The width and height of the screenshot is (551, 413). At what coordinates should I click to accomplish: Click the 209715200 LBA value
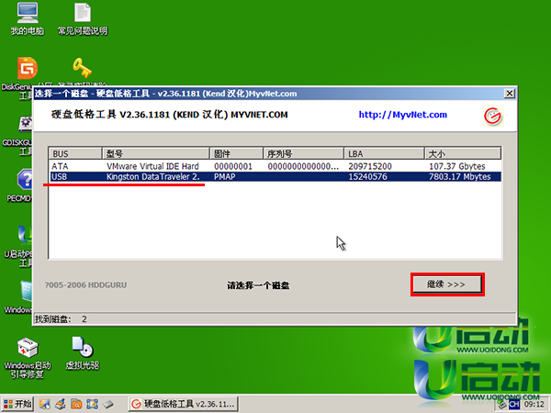[370, 166]
